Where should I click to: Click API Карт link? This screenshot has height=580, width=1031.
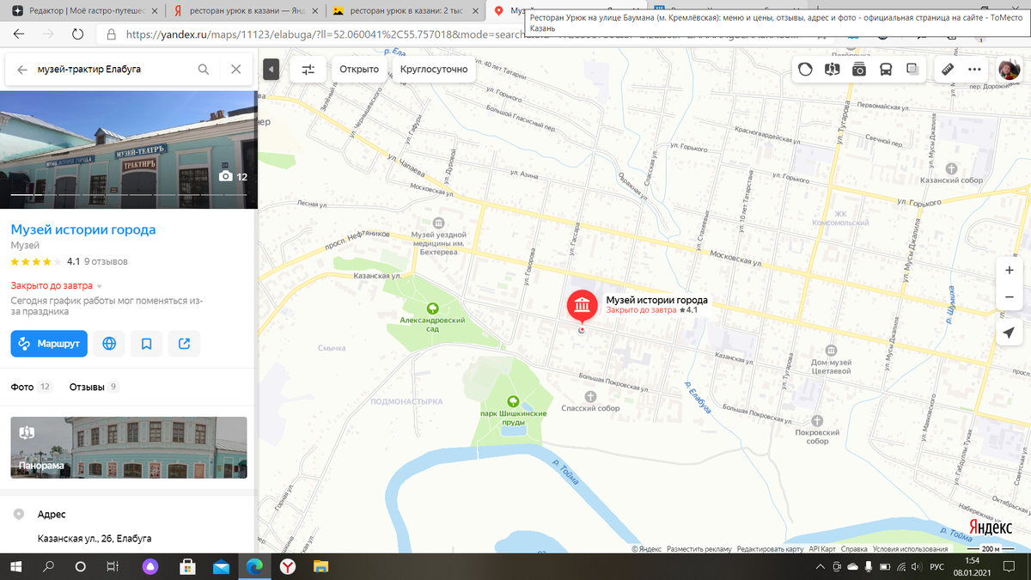tap(822, 549)
